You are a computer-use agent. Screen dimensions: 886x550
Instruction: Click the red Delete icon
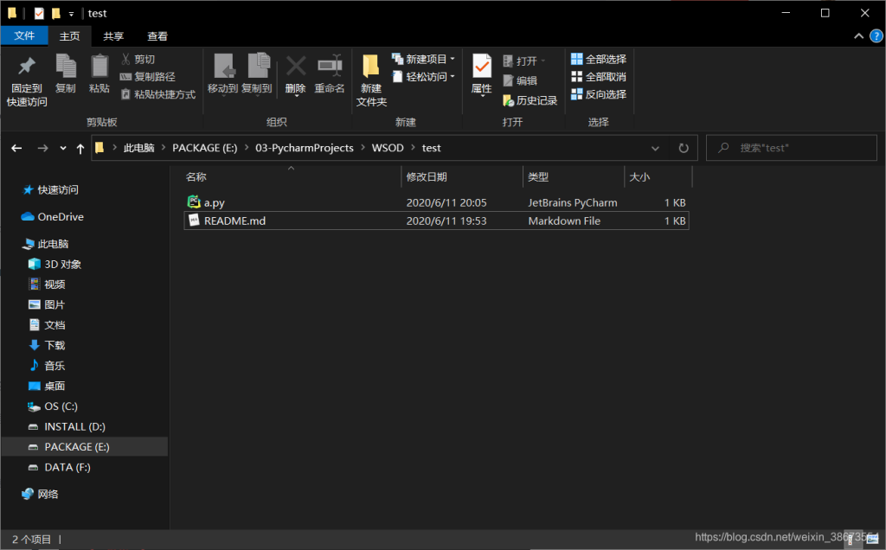click(296, 67)
